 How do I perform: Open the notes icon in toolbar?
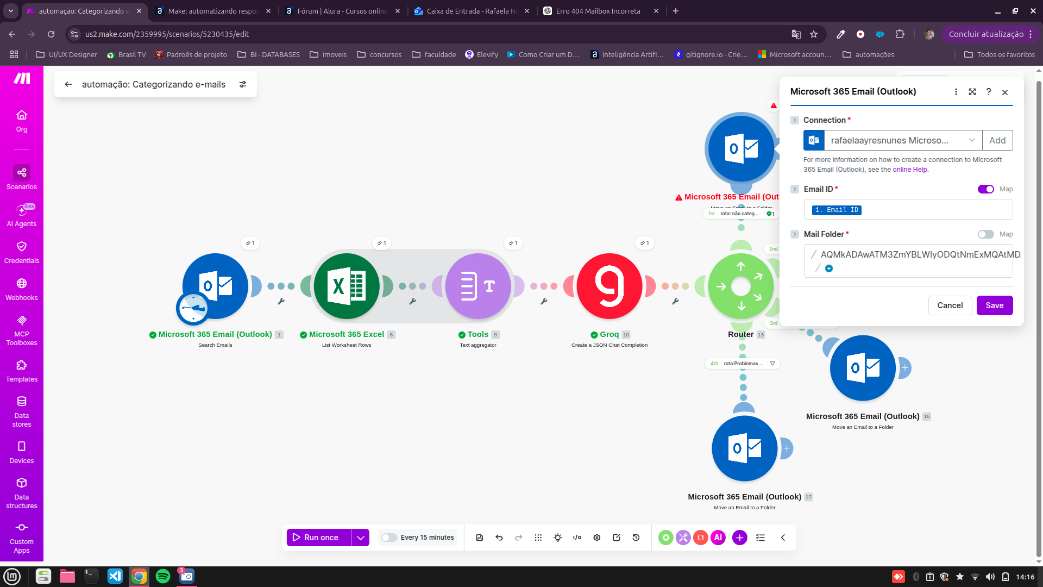click(617, 538)
